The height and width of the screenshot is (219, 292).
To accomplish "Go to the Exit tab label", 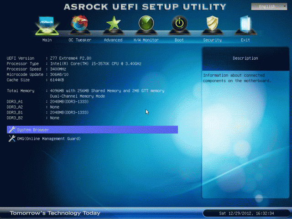I will [x=245, y=40].
